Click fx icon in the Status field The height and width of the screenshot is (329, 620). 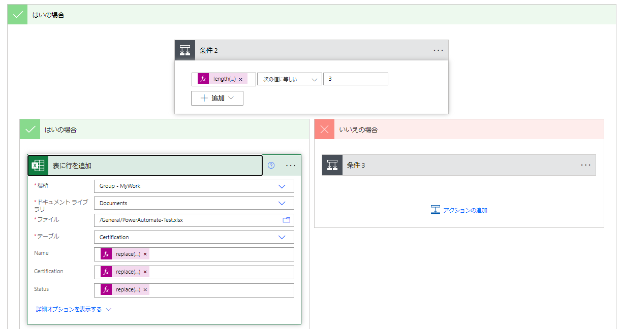pyautogui.click(x=106, y=289)
